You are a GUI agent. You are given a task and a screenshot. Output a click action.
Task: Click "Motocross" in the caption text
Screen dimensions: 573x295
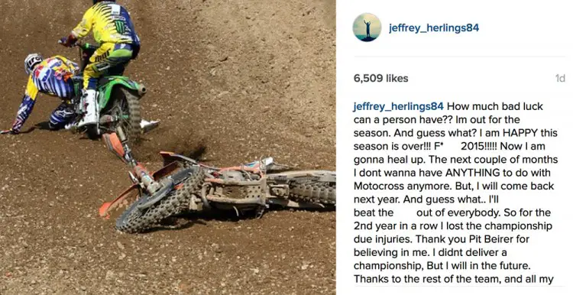tap(379, 186)
